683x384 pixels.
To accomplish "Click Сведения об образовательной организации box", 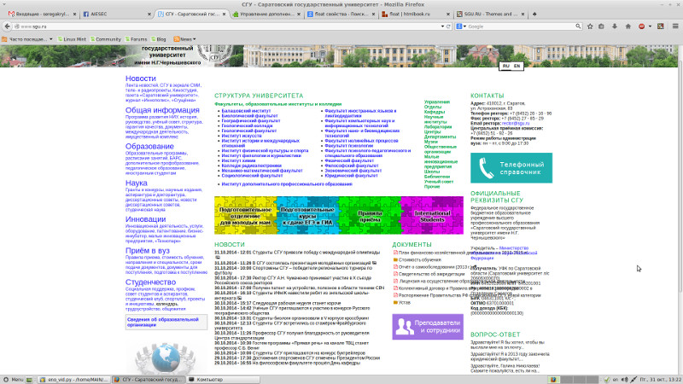I will tap(166, 323).
